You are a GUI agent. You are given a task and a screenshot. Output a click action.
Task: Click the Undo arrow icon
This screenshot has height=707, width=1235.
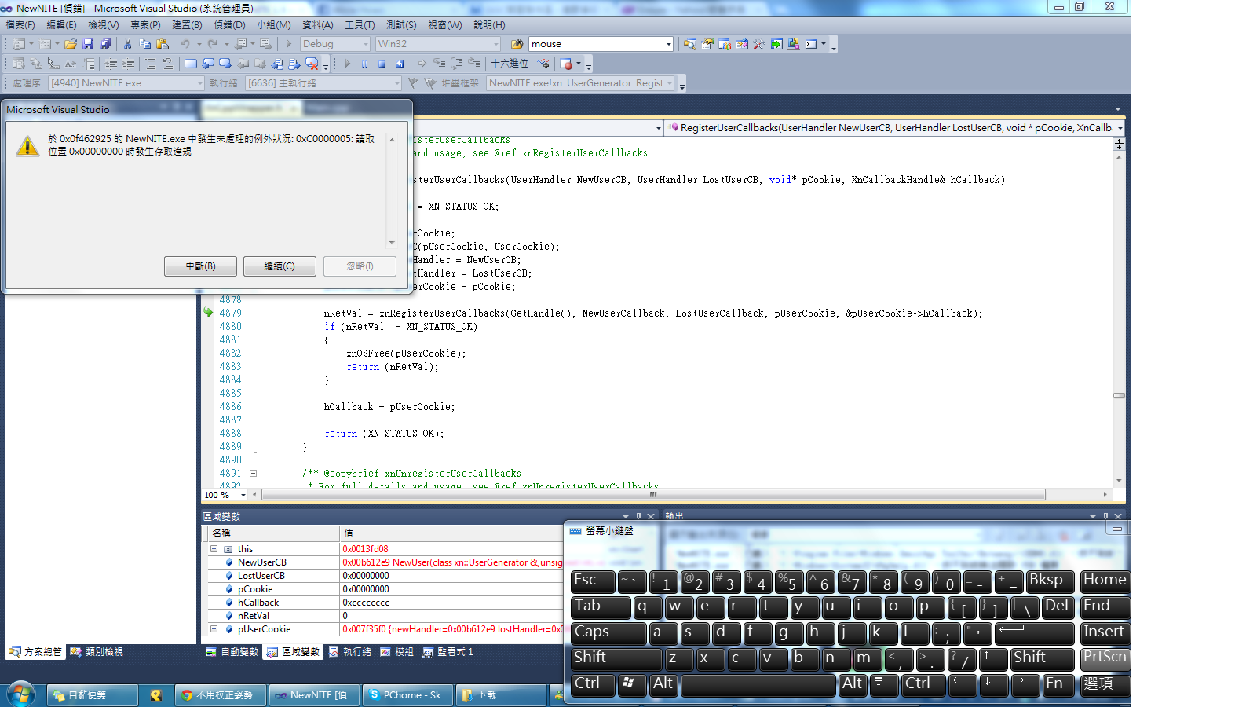point(185,44)
